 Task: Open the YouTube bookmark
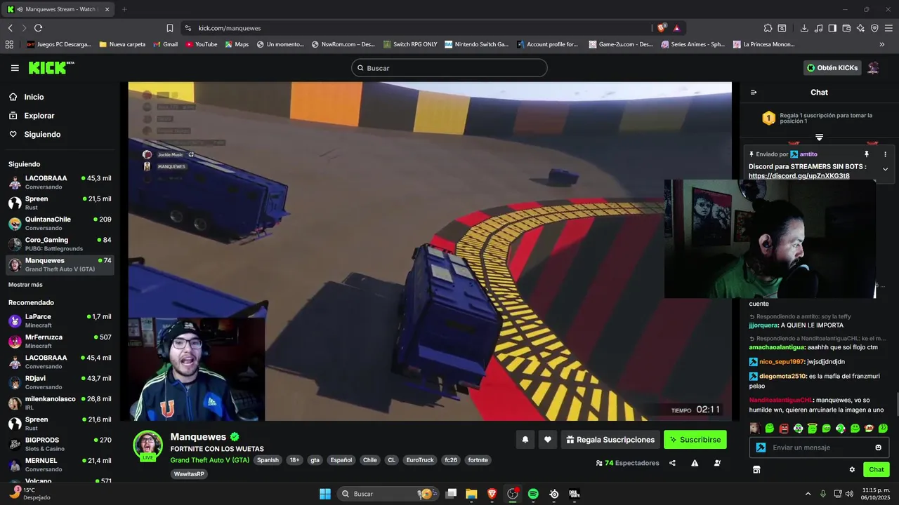pos(202,44)
